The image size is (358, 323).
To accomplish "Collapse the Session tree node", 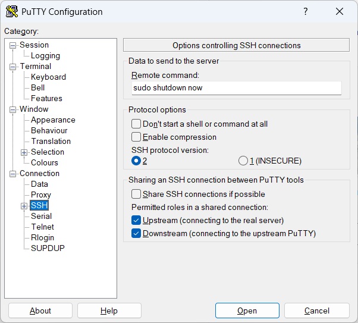I will tap(13, 45).
